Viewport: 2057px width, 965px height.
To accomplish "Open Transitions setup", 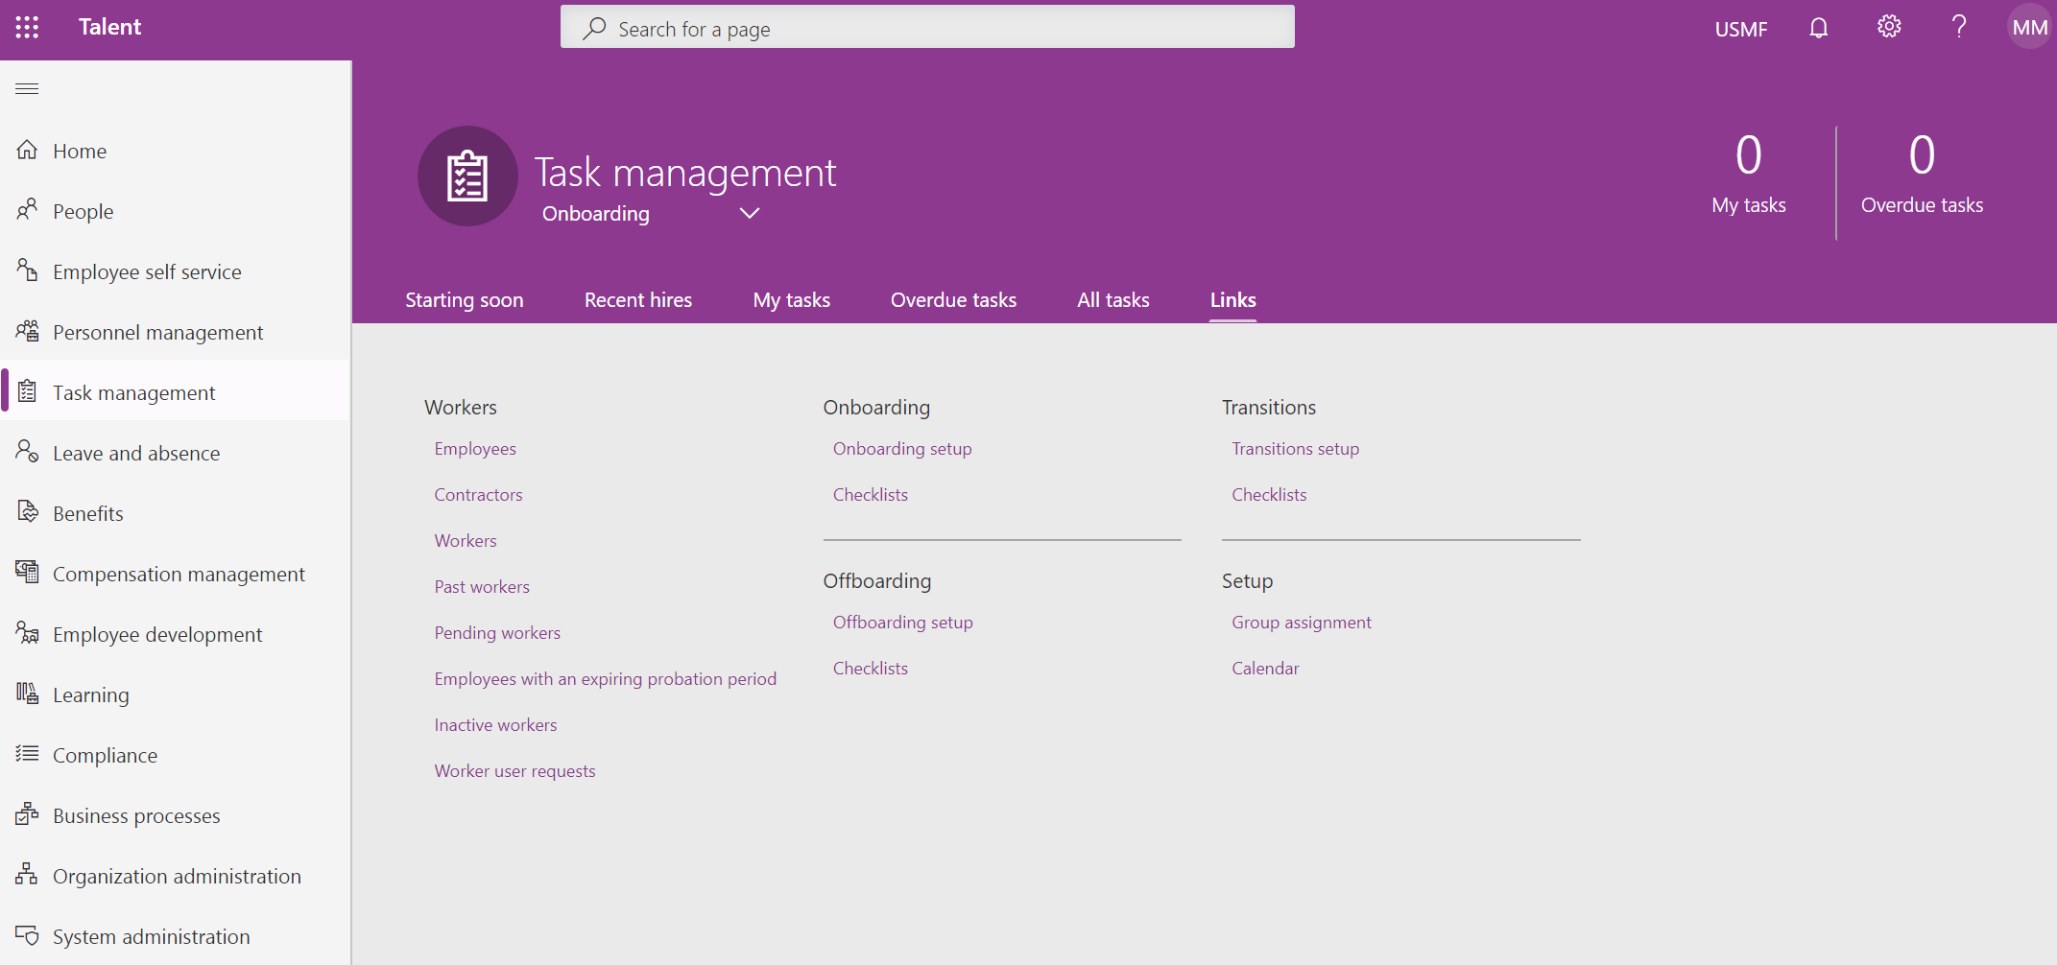I will (1295, 448).
